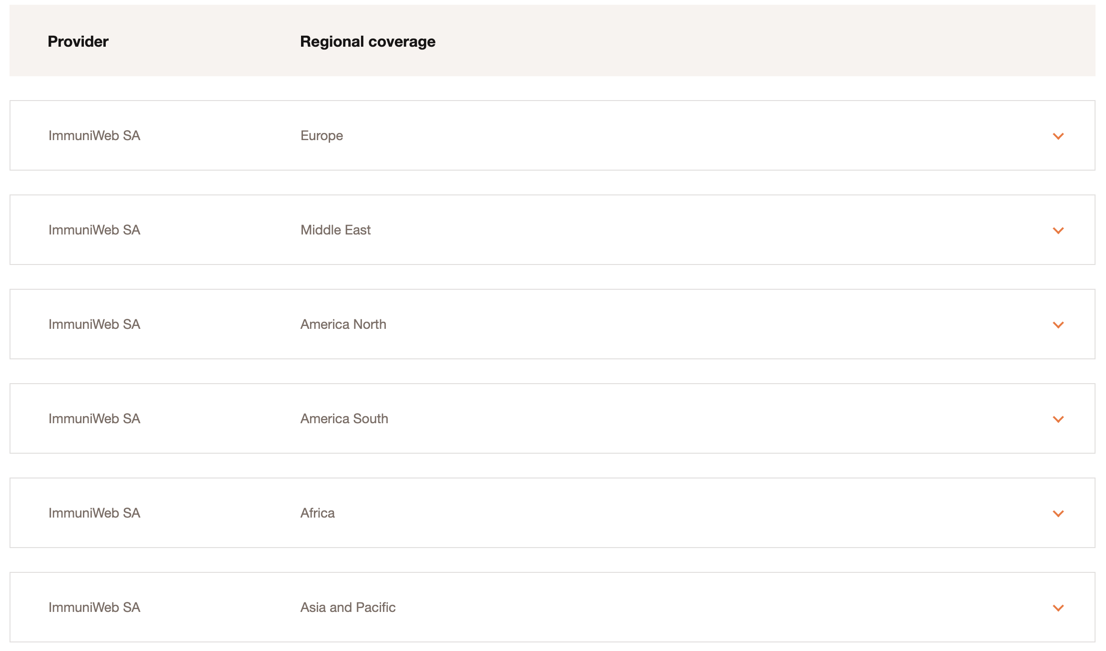This screenshot has width=1106, height=651.
Task: Select the America South coverage text
Action: point(344,418)
